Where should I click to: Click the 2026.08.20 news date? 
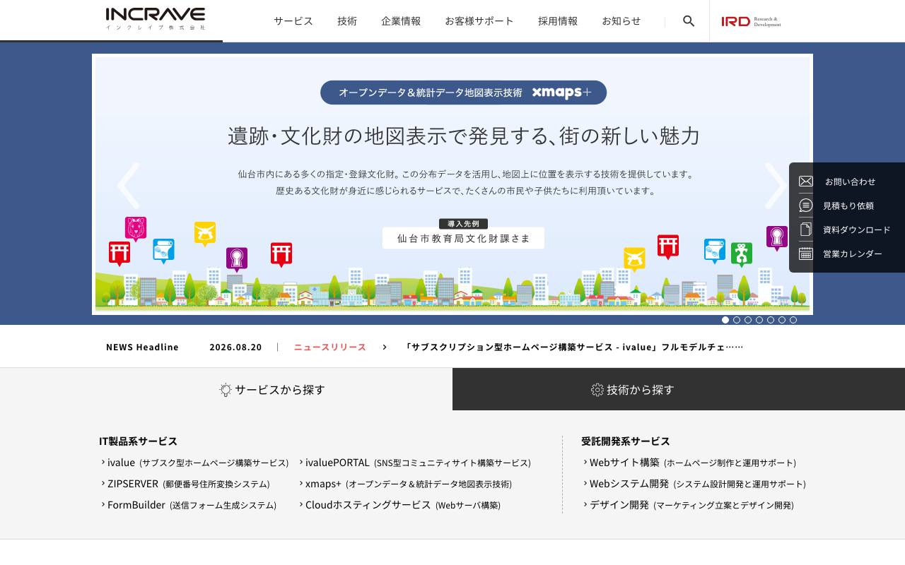coord(235,347)
